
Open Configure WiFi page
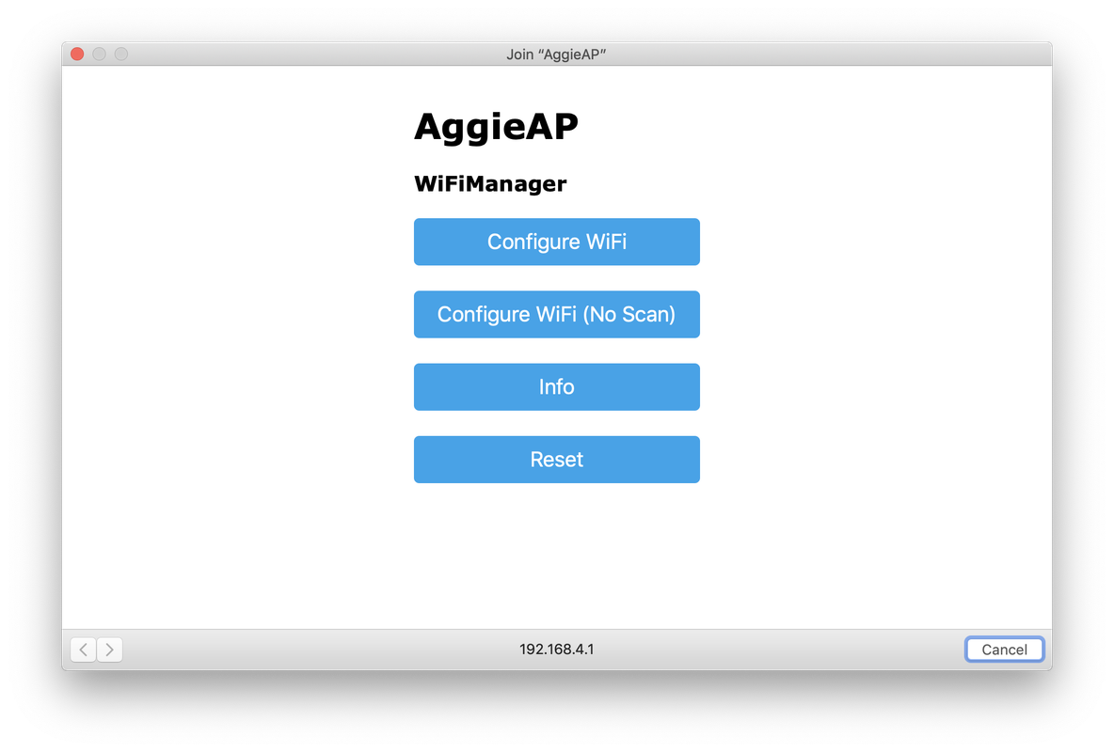pos(556,242)
